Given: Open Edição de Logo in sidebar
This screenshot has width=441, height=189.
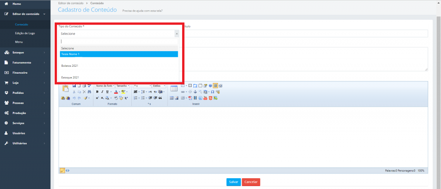Looking at the screenshot, I should (x=25, y=33).
